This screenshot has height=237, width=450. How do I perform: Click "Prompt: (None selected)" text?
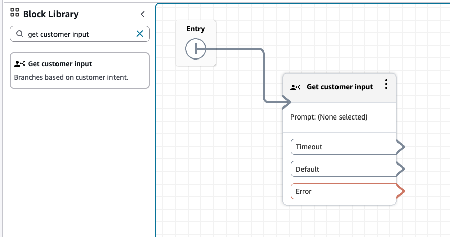point(328,117)
